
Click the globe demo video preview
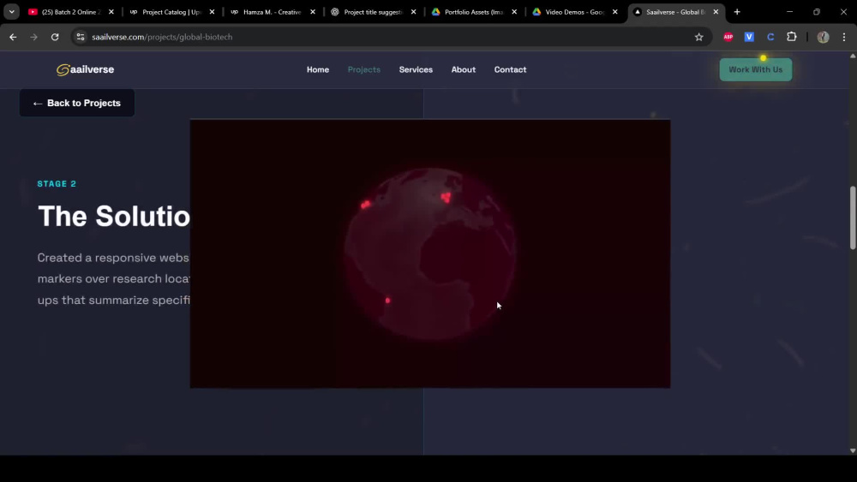pos(430,253)
